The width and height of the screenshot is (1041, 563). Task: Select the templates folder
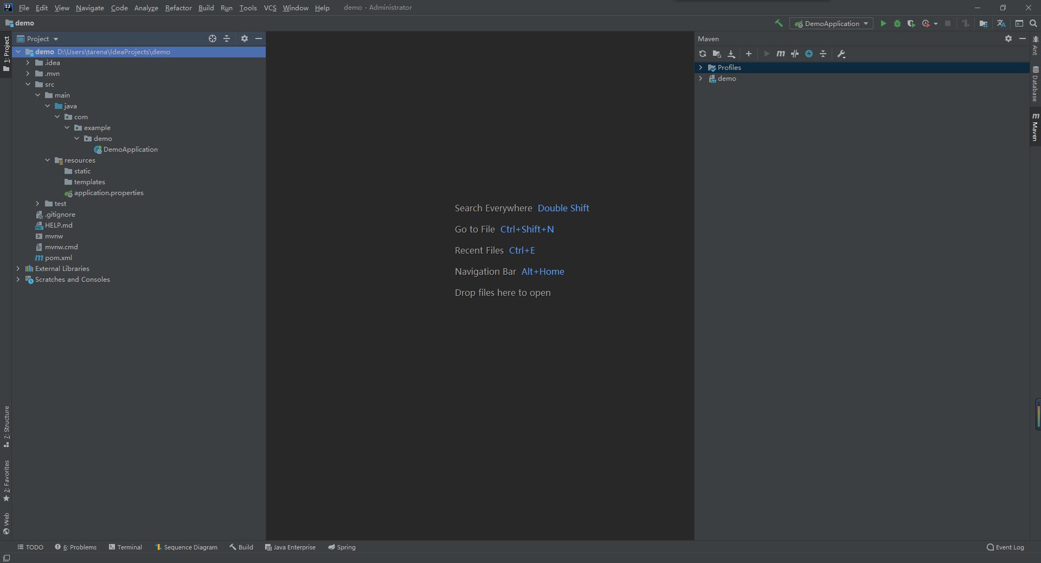[85, 182]
